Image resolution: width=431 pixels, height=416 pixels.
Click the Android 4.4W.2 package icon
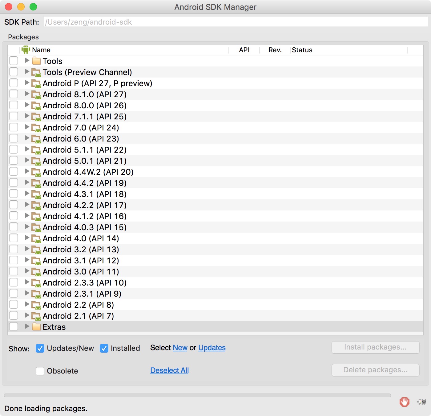36,172
